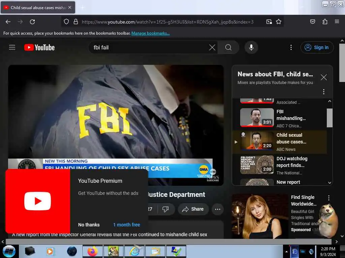This screenshot has height=258, width=345.
Task: Click the playlist scrollbar thumb
Action: (x=330, y=118)
